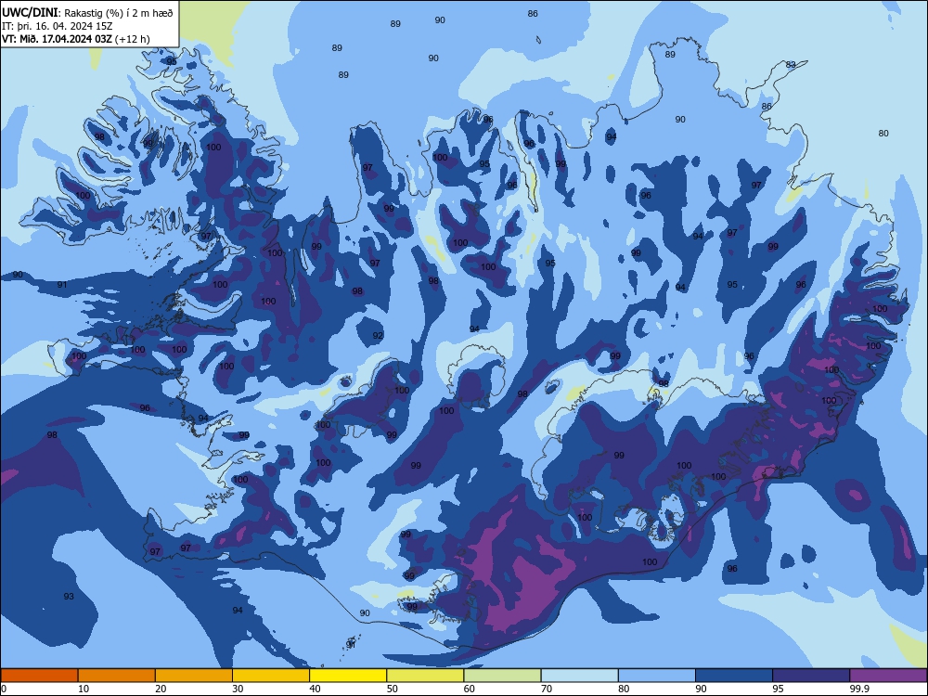Select the 40–50 bright yellow legend swatch
Screen dimensions: 928x696
(348, 676)
